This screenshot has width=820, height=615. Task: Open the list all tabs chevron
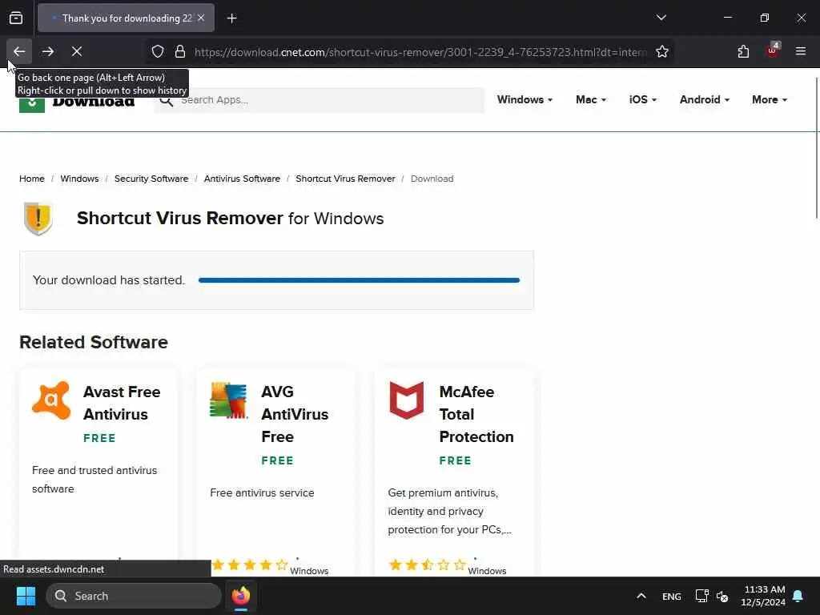[661, 18]
